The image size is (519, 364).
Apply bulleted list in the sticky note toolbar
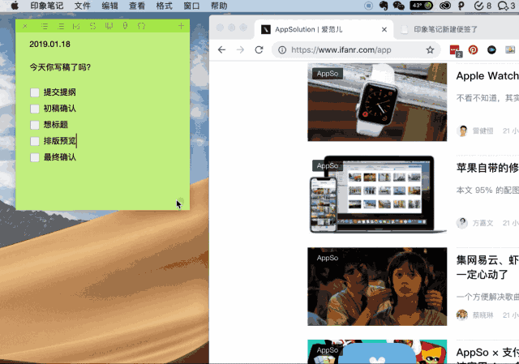click(45, 26)
